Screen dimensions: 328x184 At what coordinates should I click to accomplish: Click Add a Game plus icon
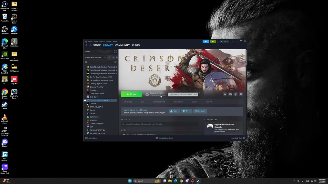[86, 138]
